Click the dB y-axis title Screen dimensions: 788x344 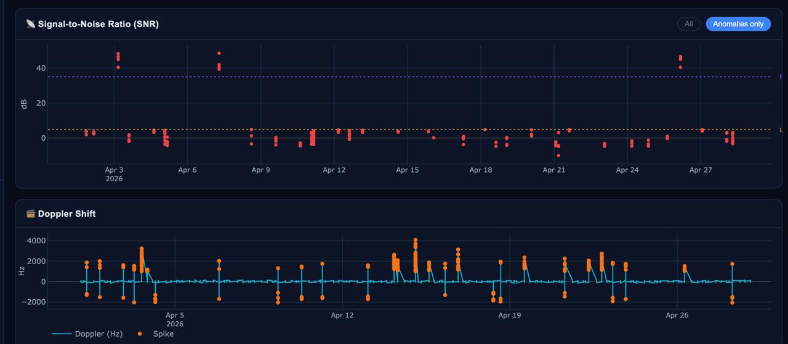click(x=24, y=103)
